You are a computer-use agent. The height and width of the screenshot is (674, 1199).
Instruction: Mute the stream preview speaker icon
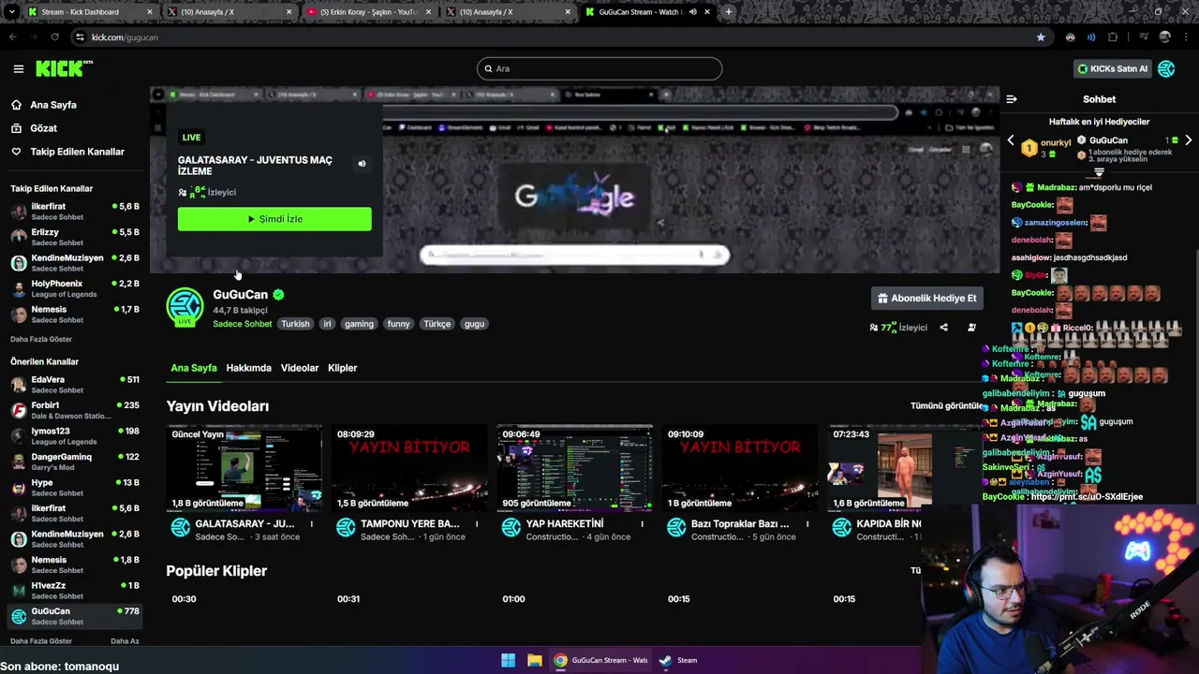[x=362, y=164]
